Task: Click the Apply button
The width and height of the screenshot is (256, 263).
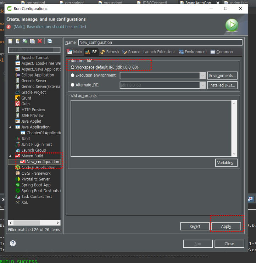Action: click(x=226, y=226)
